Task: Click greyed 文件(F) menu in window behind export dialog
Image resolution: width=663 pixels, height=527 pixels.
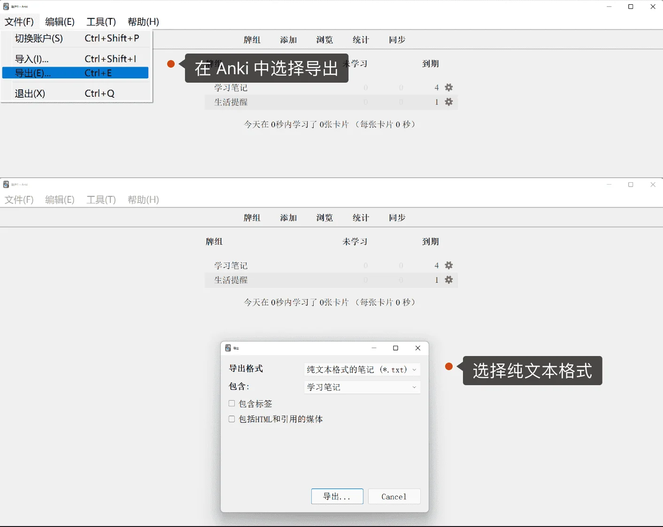Action: [19, 200]
